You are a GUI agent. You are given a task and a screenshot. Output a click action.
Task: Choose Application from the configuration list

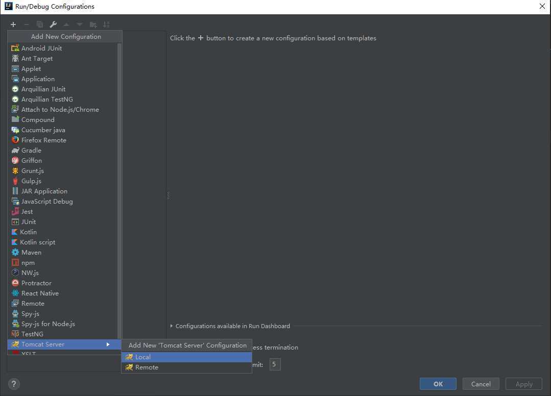[62, 79]
